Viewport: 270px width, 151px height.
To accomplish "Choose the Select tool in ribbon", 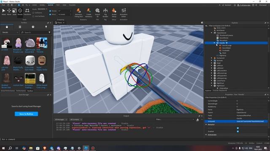I will pyautogui.click(x=4, y=12).
